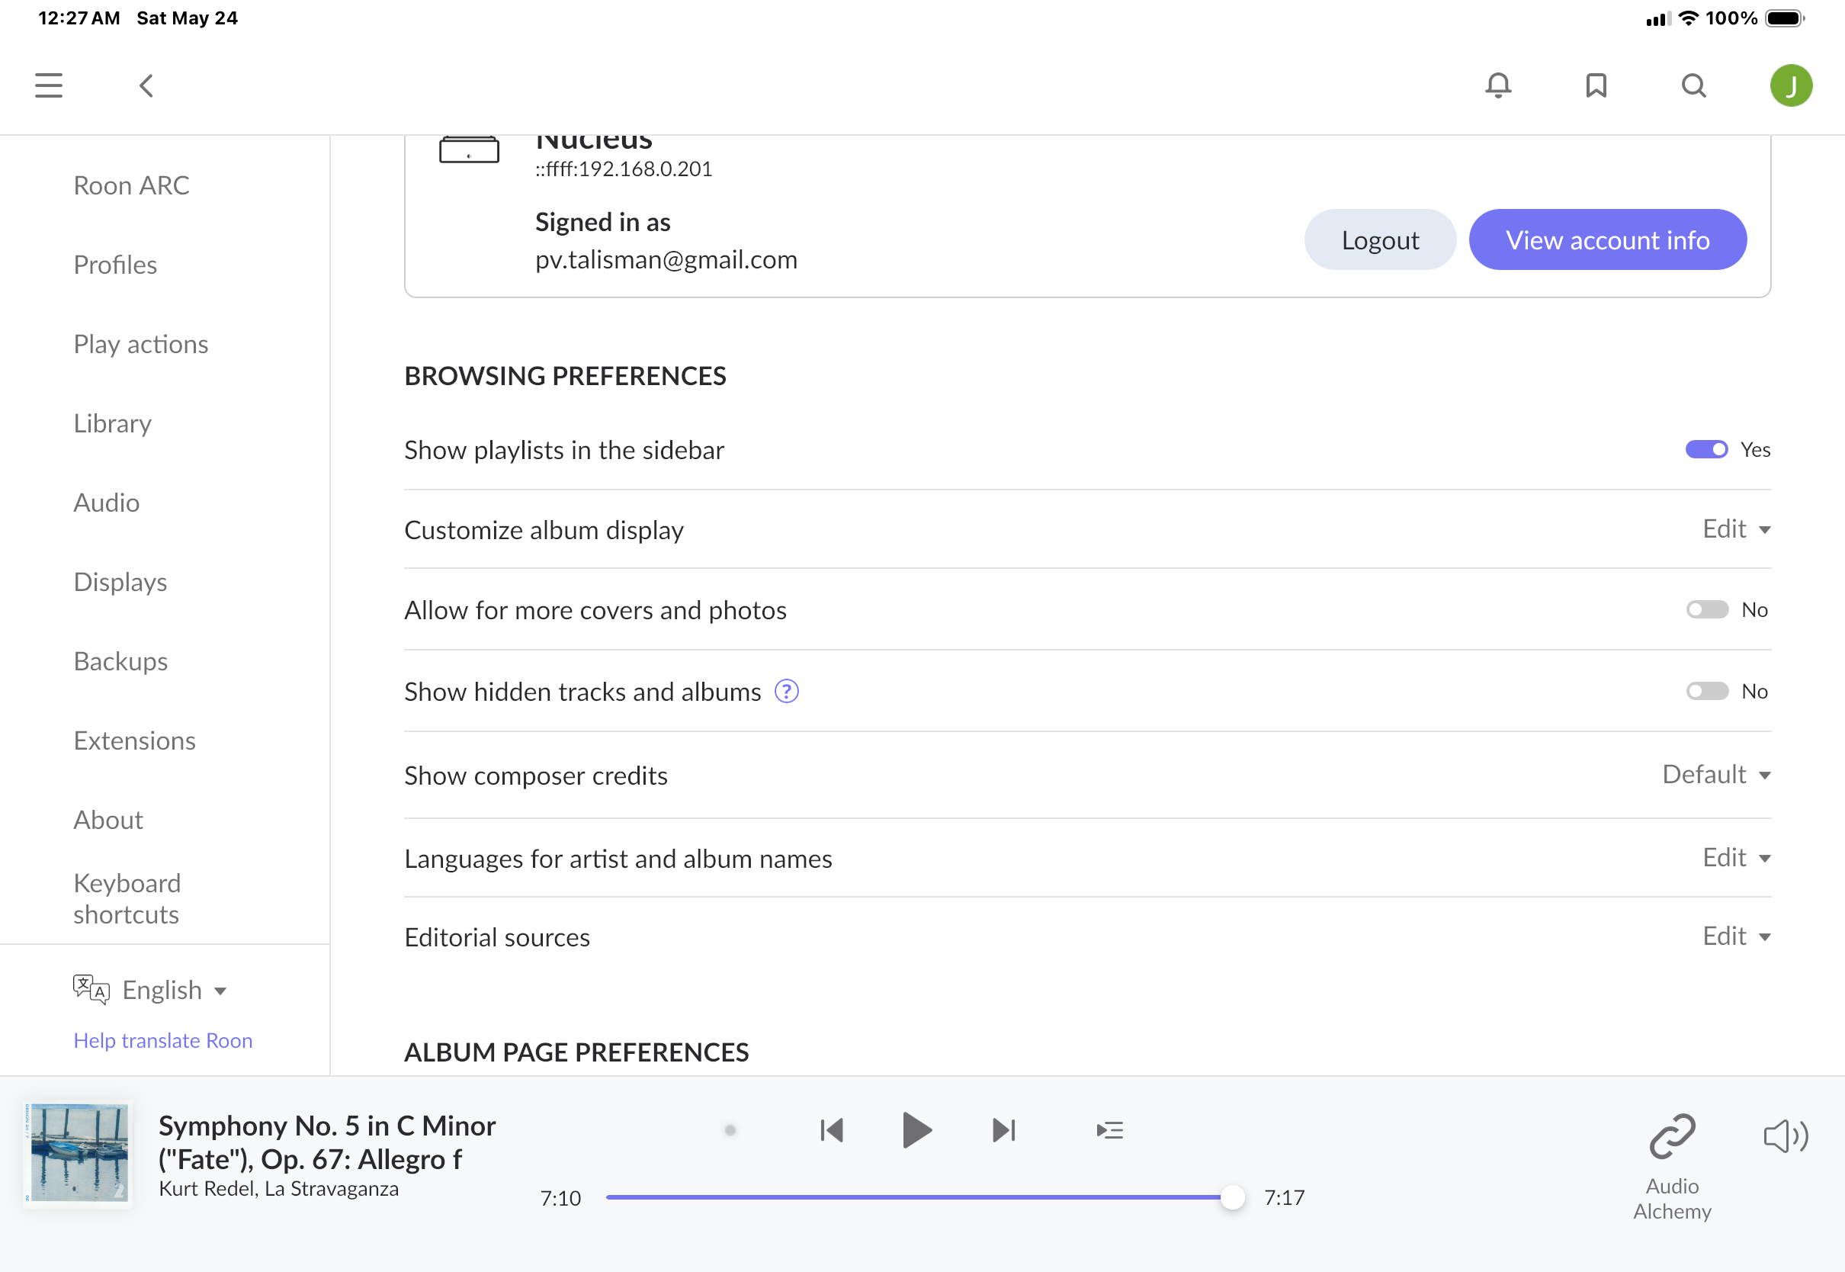Open the green J profile avatar
Image resolution: width=1845 pixels, height=1272 pixels.
coord(1791,85)
